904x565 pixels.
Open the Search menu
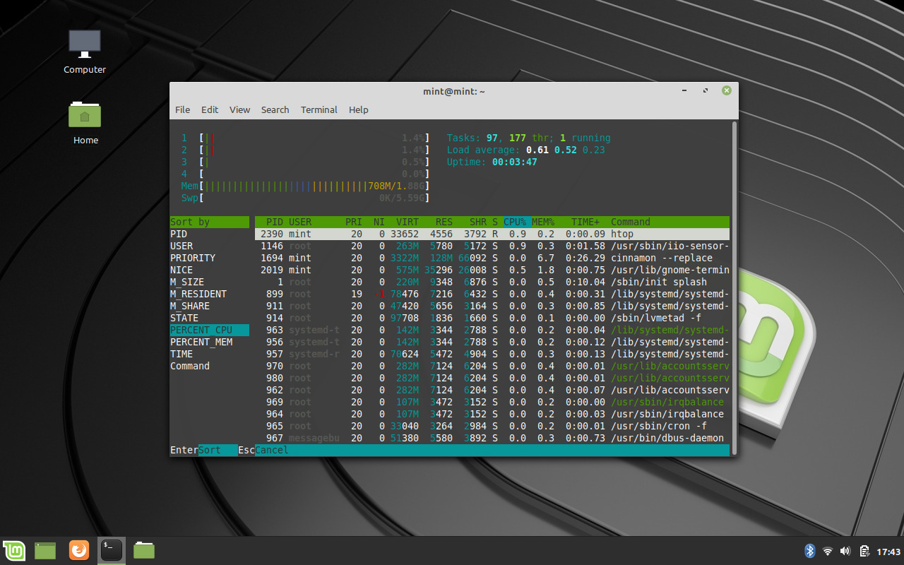coord(275,109)
